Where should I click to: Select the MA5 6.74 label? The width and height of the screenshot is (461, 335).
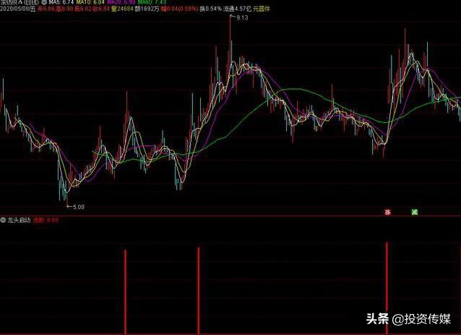(x=61, y=2)
